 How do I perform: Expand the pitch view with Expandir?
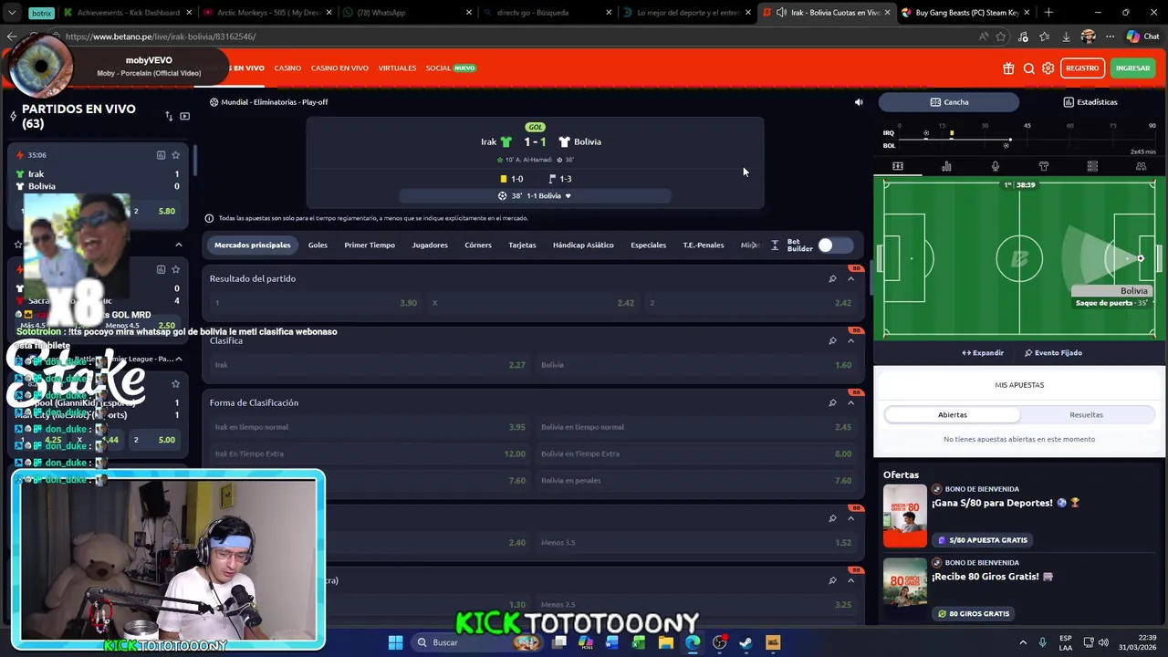click(983, 352)
